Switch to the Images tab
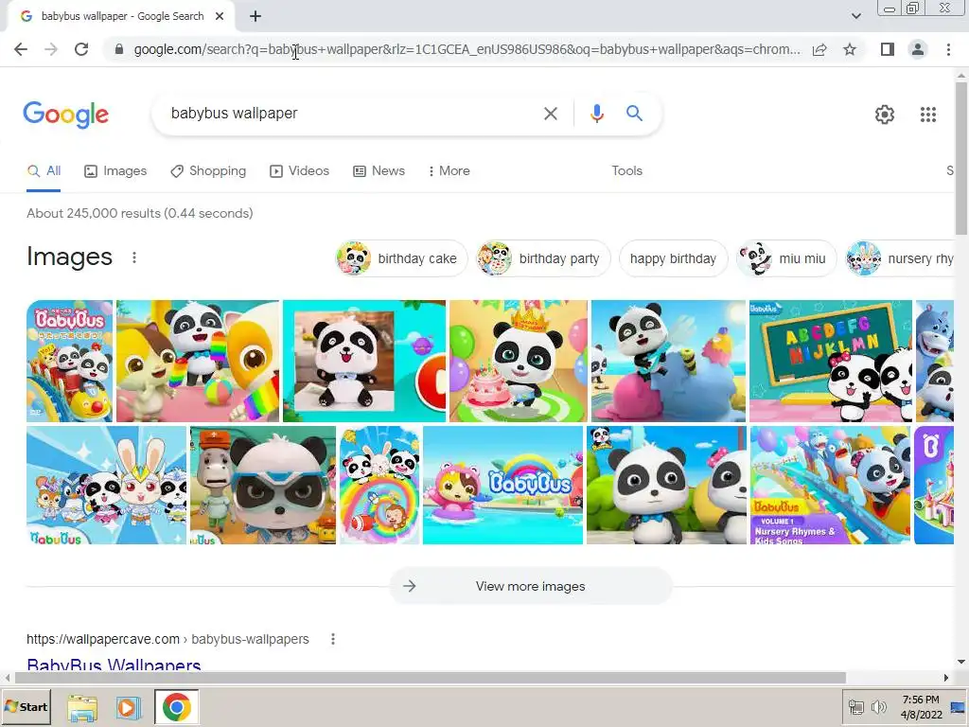Viewport: 969px width, 727px height. (115, 171)
